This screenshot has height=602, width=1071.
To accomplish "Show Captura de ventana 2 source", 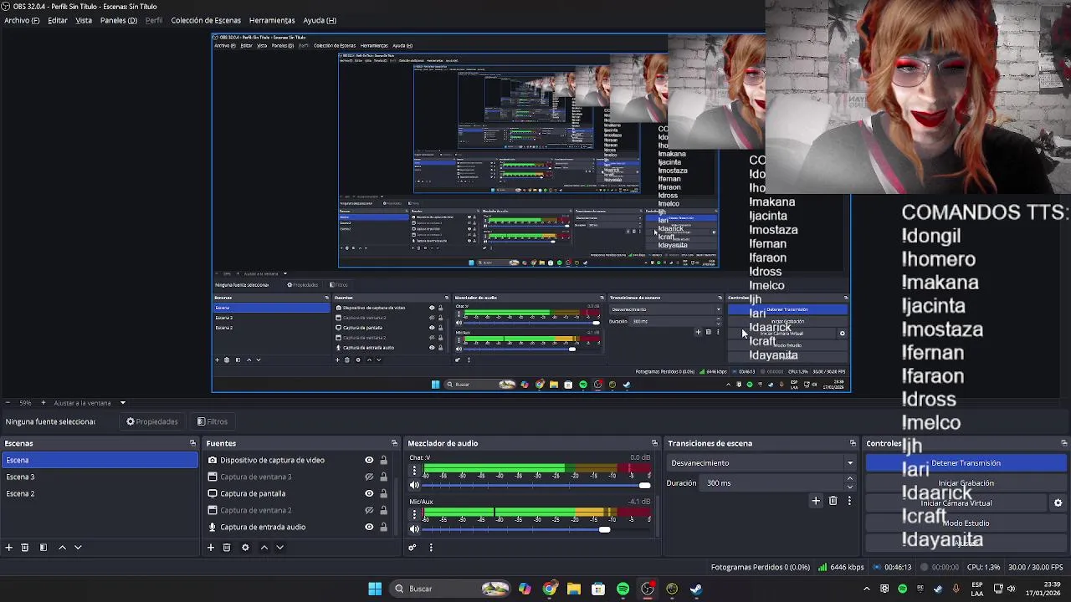I will 369,510.
